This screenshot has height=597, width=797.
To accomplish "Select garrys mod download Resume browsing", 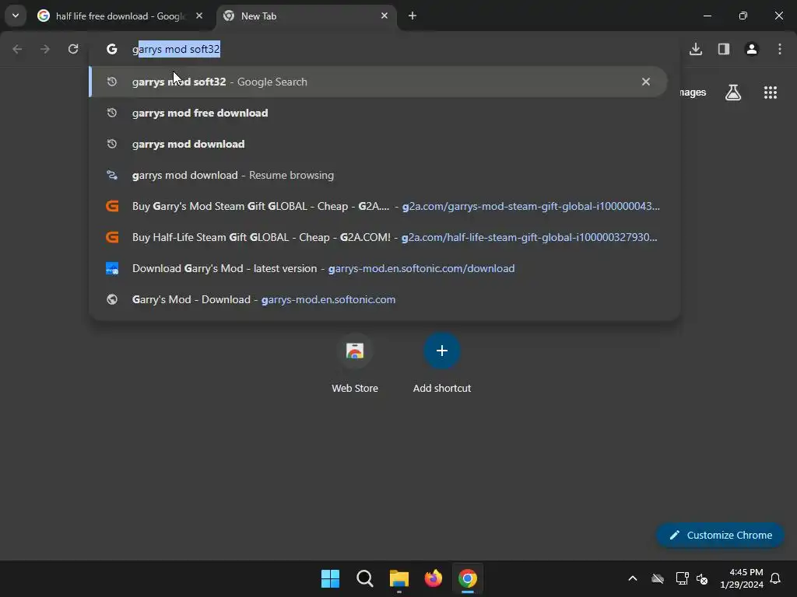I will (x=378, y=175).
